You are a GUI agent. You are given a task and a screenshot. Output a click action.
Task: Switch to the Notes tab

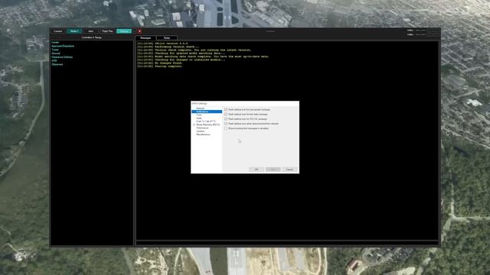(x=167, y=37)
